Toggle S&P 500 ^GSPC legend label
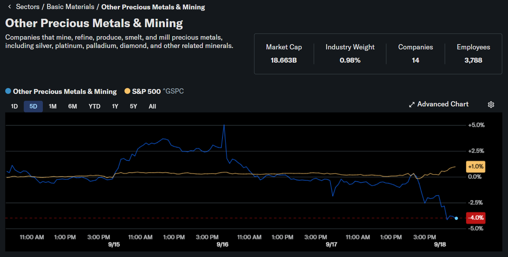 click(158, 91)
